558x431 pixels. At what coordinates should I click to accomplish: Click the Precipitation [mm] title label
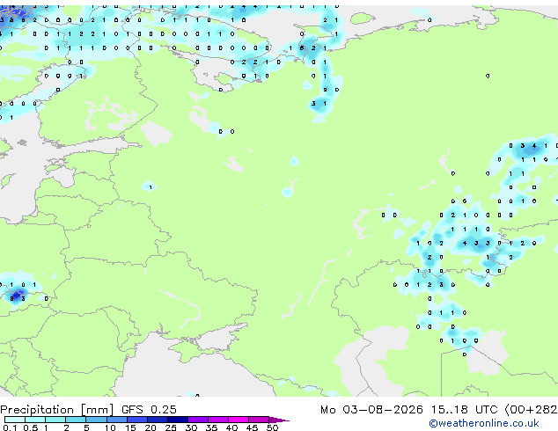tap(57, 410)
